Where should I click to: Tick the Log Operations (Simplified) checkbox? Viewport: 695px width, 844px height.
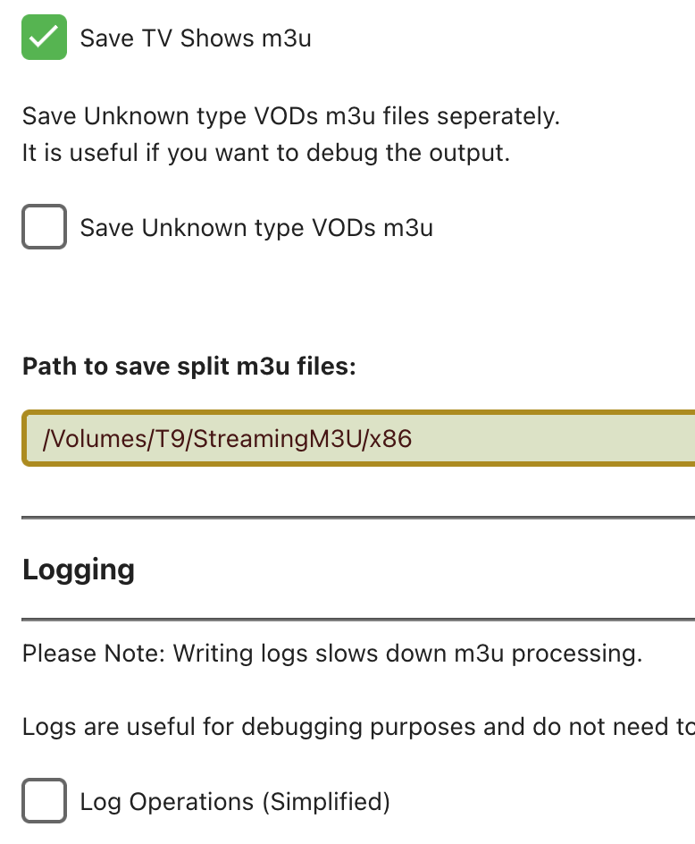tap(44, 801)
